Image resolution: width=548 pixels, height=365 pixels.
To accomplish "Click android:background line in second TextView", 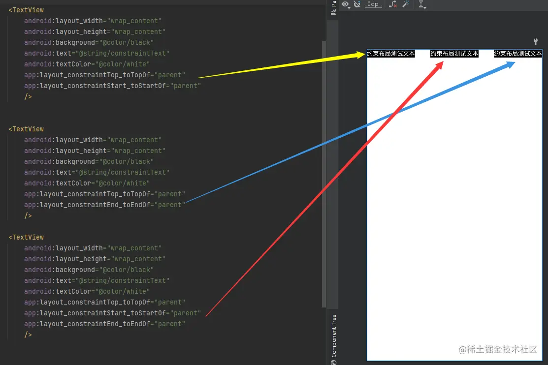I will pos(89,161).
